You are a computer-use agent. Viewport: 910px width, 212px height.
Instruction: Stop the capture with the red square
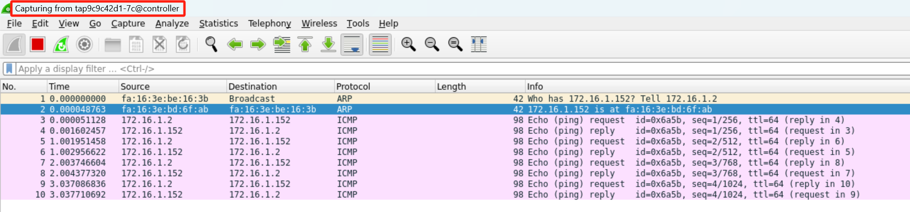[37, 44]
